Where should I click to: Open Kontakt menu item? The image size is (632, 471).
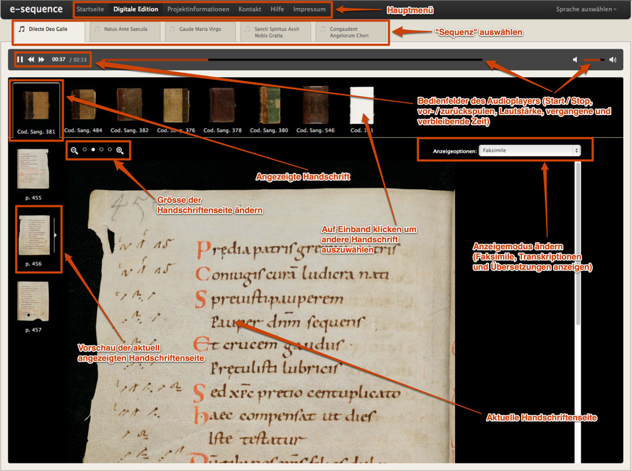tap(250, 9)
